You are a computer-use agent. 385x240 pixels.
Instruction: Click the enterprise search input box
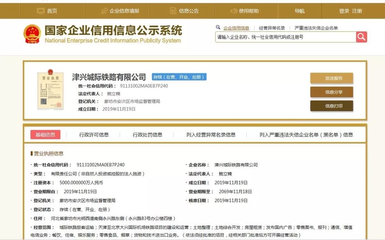coord(285,37)
